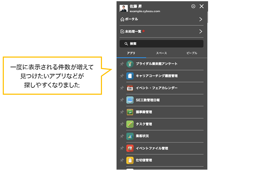
Task: Close the side panel with X
Action: (x=201, y=7)
